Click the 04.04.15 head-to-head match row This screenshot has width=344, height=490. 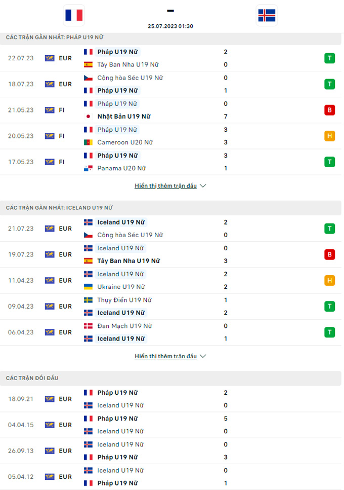pyautogui.click(x=170, y=425)
